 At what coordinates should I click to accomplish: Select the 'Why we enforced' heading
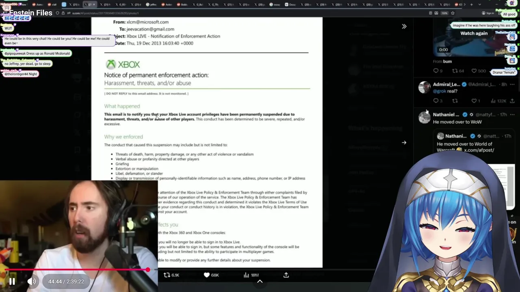[123, 137]
